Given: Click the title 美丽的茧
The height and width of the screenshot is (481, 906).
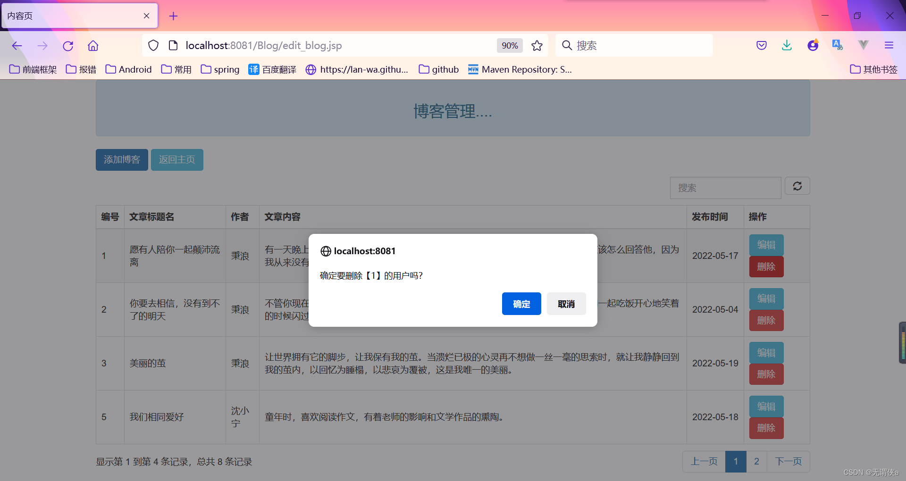Looking at the screenshot, I should pos(148,363).
